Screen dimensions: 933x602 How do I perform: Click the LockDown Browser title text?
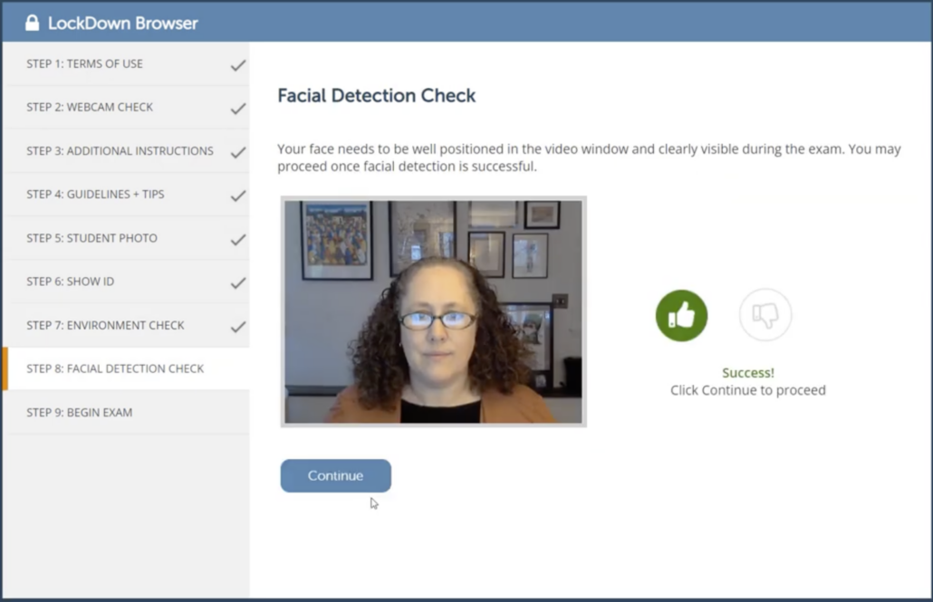(122, 24)
